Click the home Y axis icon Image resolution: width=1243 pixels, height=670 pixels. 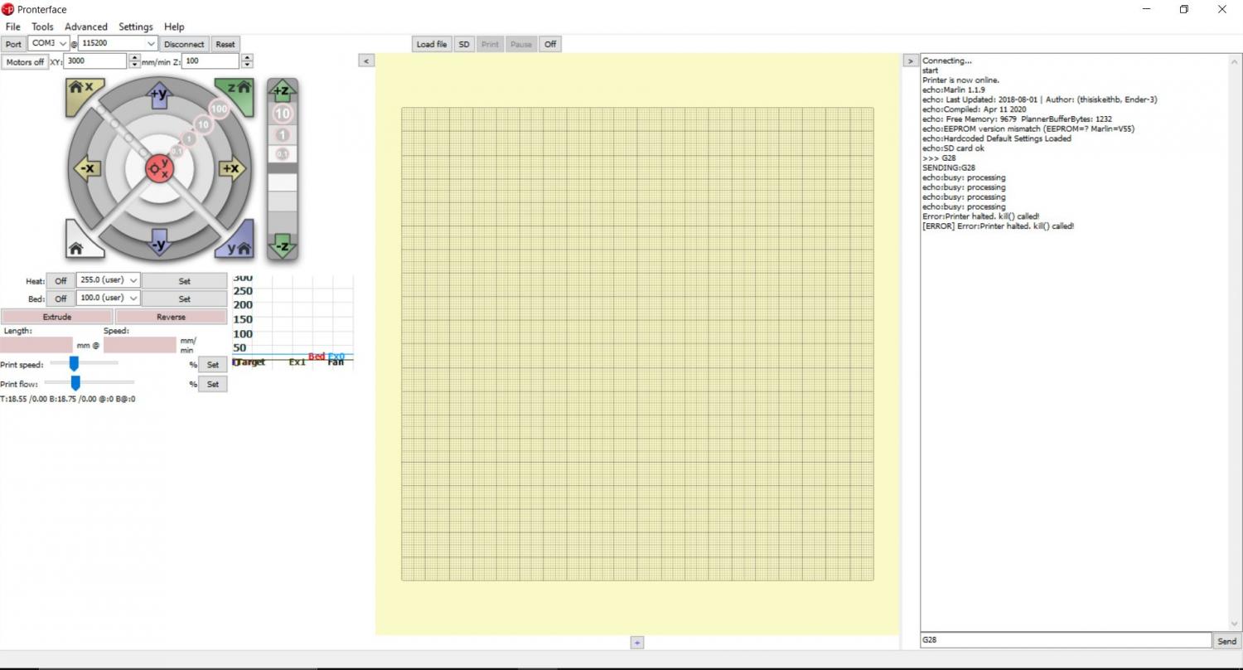coord(235,246)
